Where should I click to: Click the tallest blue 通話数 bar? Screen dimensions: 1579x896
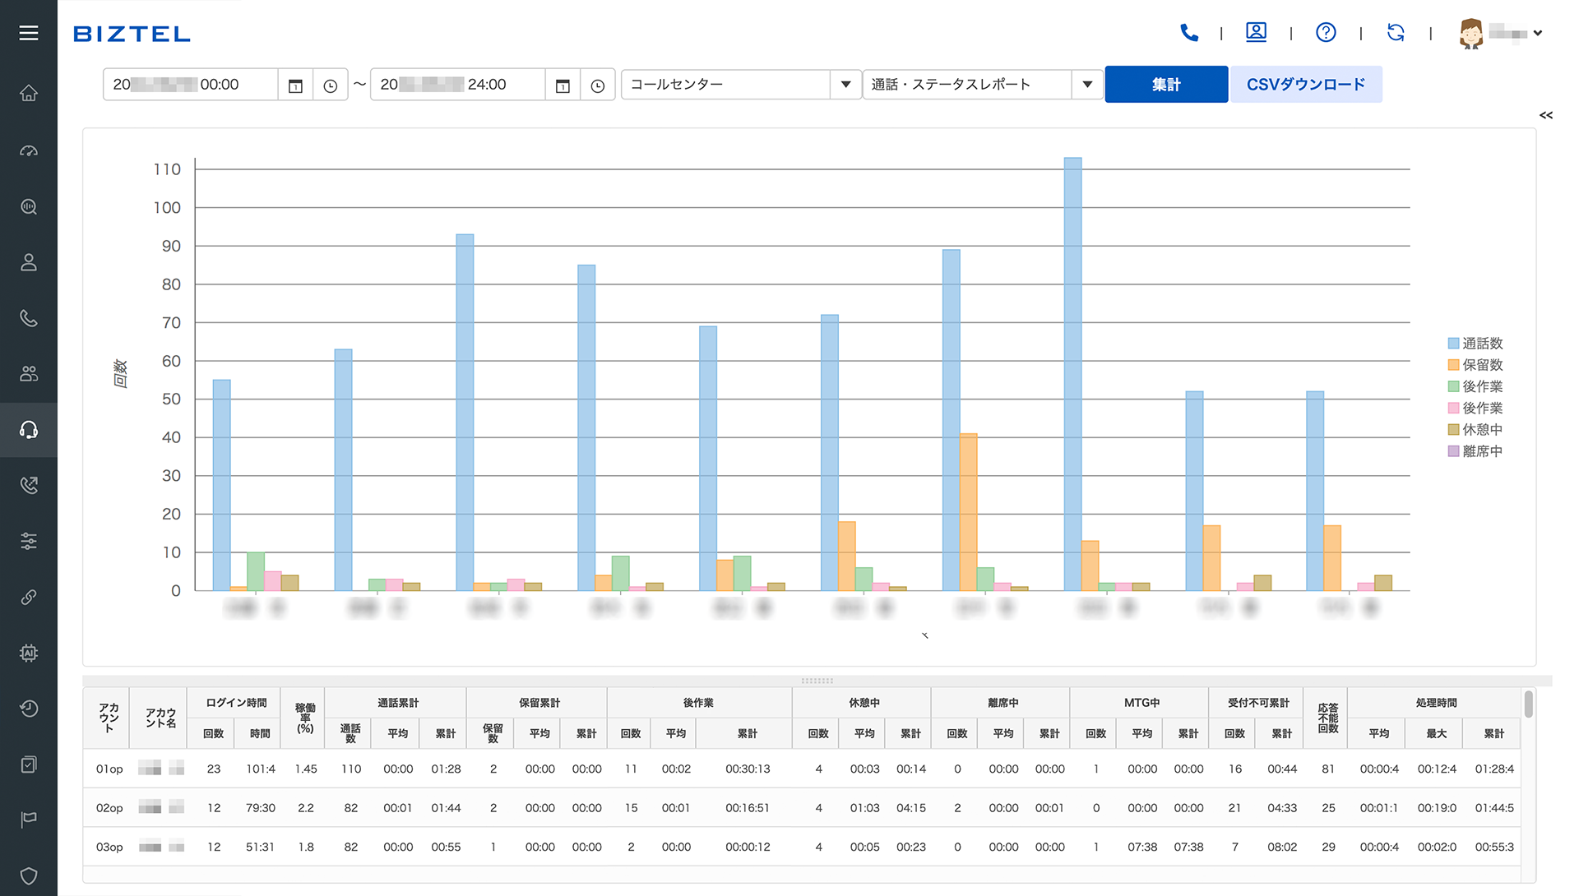pyautogui.click(x=1072, y=374)
